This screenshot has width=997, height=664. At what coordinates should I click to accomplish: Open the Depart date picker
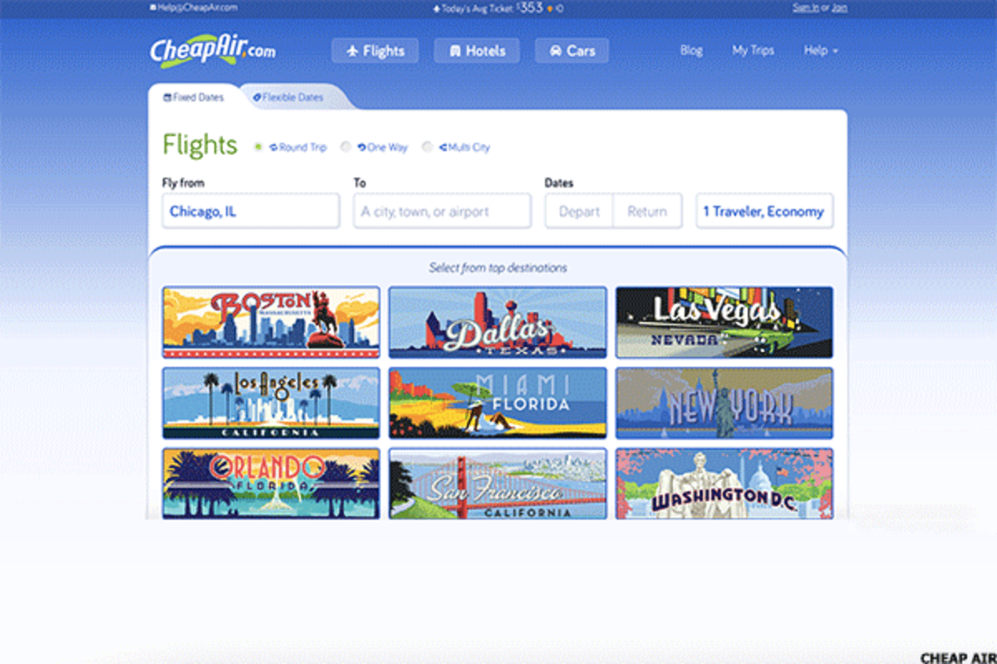pos(579,211)
